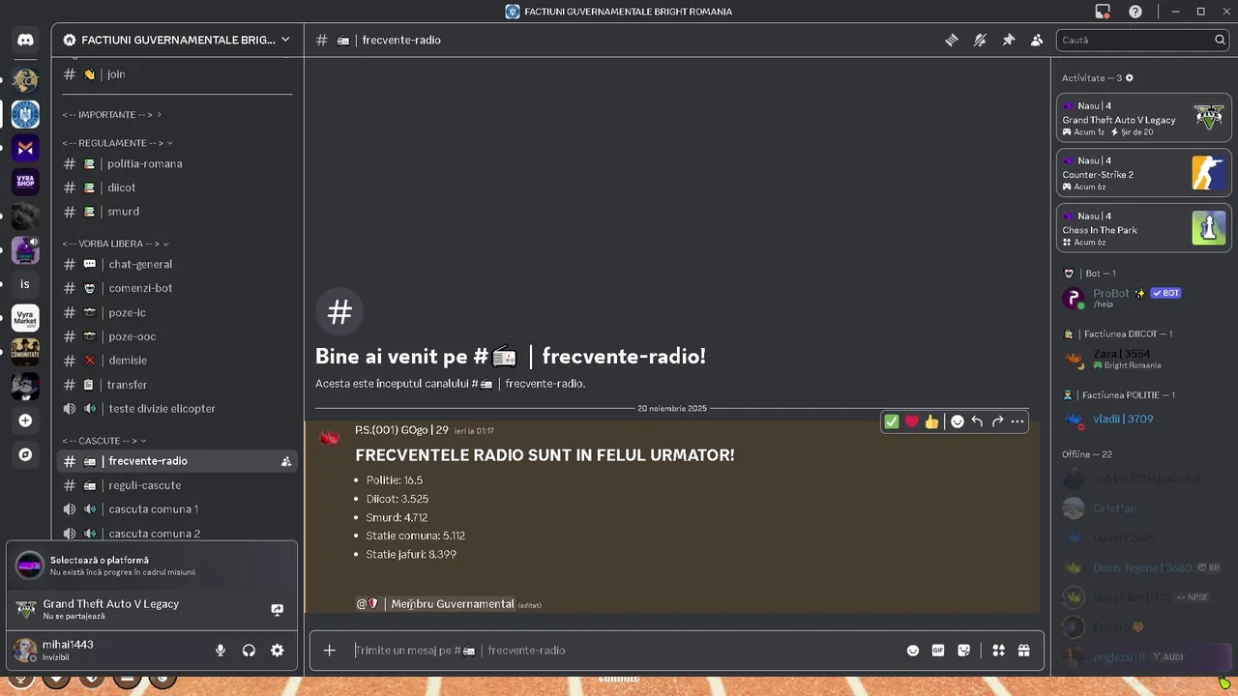Open the transfer channel
Screen dimensions: 1238x696
point(177,385)
